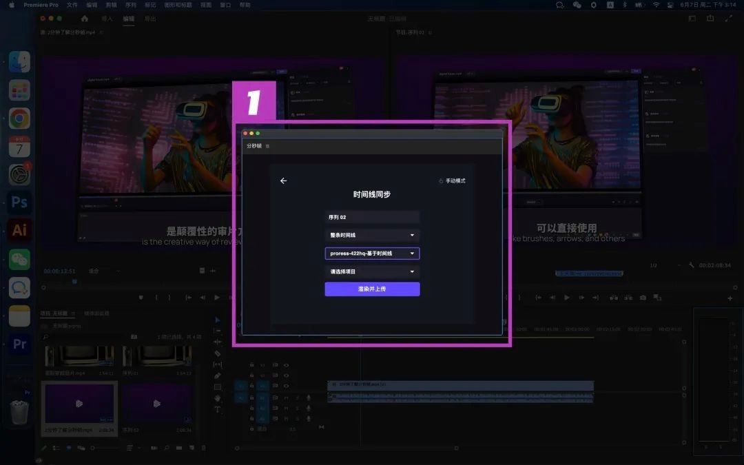Select the Type tool in the timeline toolbar
Screen dimensions: 744x465
(218, 409)
